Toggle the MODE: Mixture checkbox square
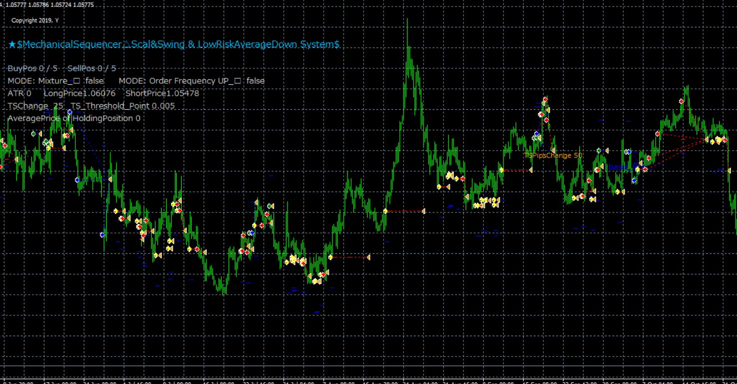 click(x=76, y=81)
